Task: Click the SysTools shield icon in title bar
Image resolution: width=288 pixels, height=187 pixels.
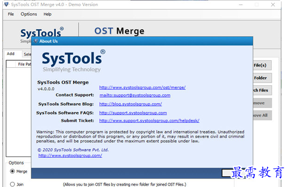Action: click(7, 4)
